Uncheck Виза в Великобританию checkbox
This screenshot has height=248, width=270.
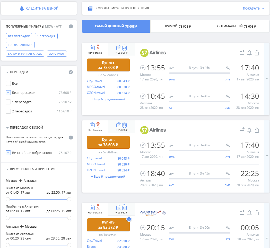click(x=8, y=153)
